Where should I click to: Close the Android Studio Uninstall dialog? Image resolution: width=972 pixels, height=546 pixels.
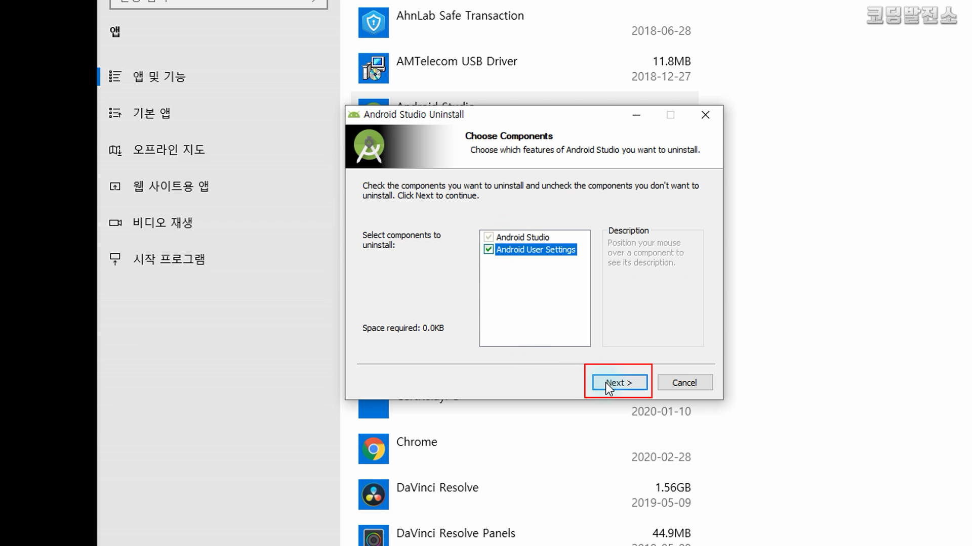(705, 115)
